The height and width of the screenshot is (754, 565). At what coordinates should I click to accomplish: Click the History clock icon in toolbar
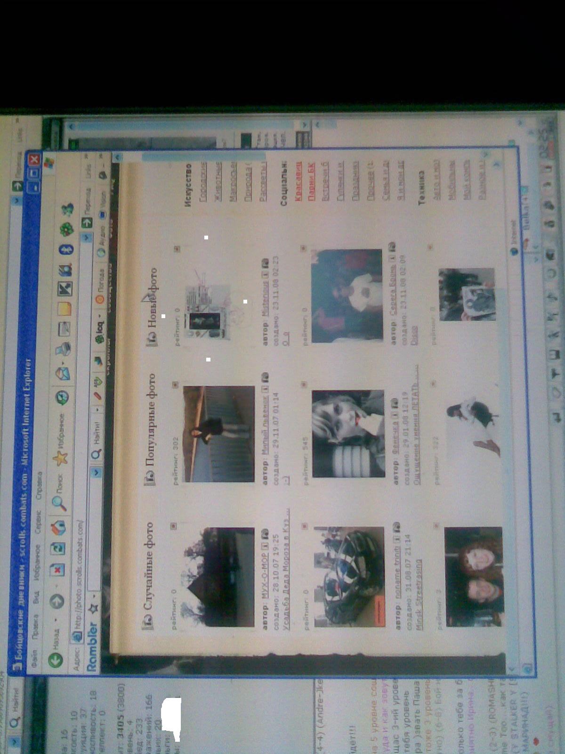pos(62,397)
